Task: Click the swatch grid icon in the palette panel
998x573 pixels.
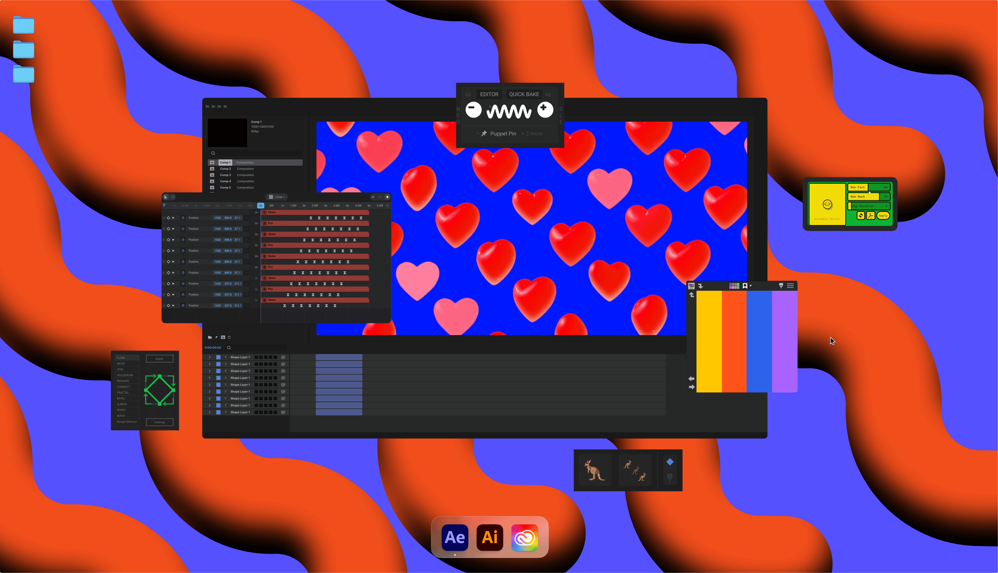Action: 735,286
